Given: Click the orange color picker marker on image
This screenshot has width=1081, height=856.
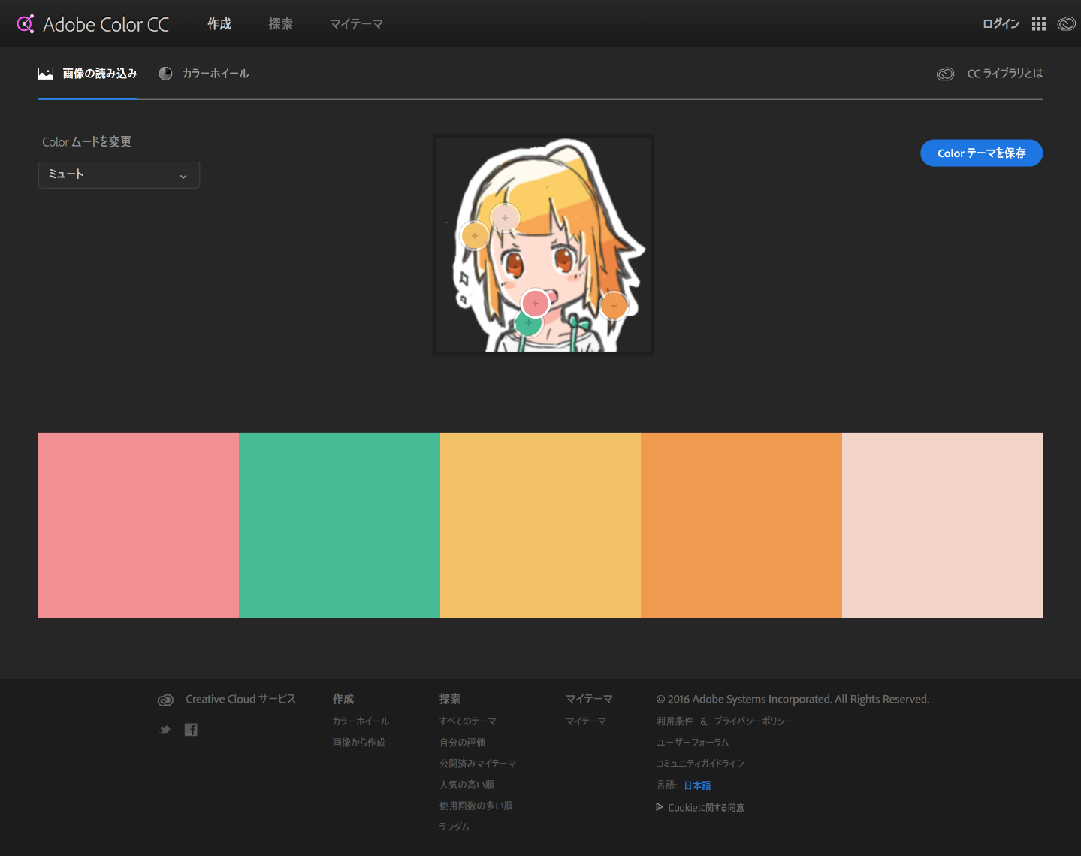Looking at the screenshot, I should tap(614, 306).
